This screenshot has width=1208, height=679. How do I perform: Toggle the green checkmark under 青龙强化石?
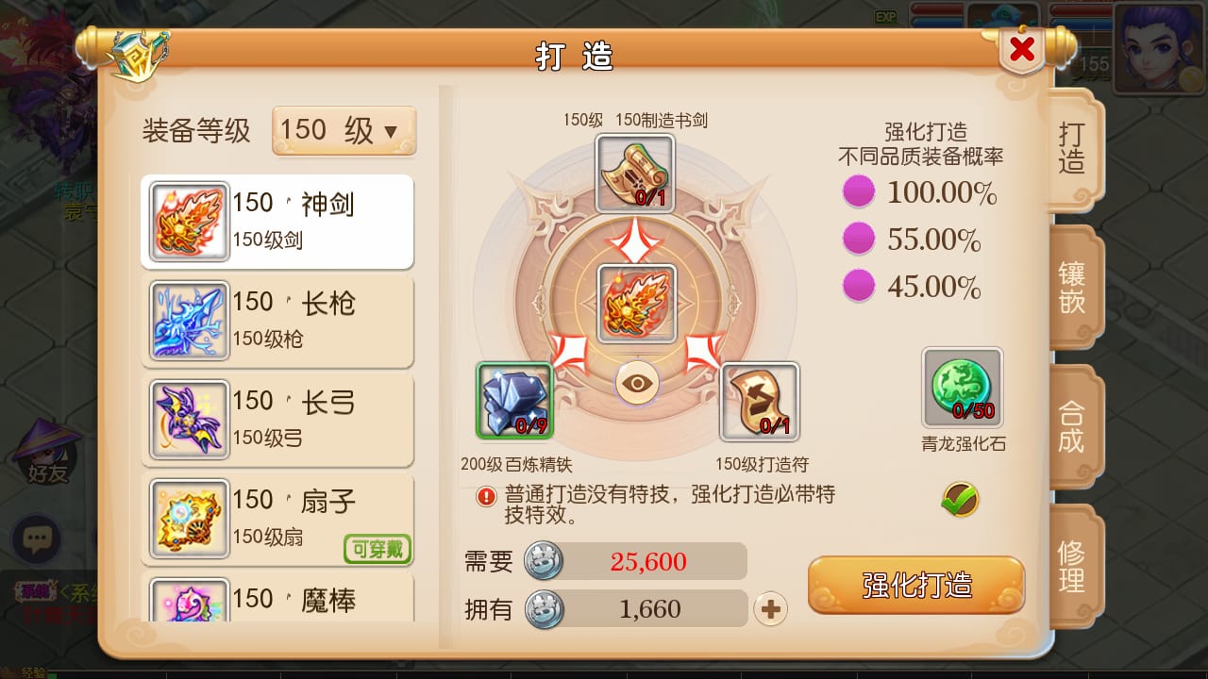pyautogui.click(x=961, y=499)
